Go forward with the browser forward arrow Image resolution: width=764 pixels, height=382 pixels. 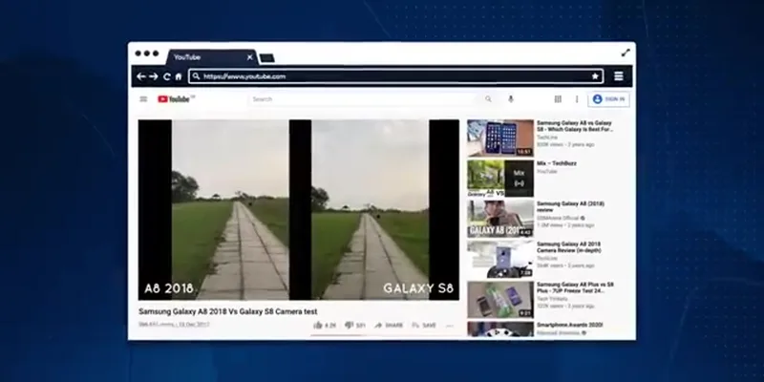coord(154,76)
